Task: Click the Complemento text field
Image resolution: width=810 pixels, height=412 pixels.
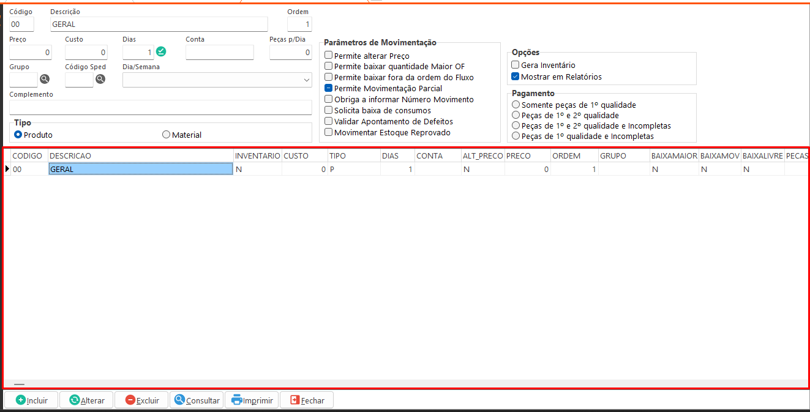Action: tap(160, 107)
